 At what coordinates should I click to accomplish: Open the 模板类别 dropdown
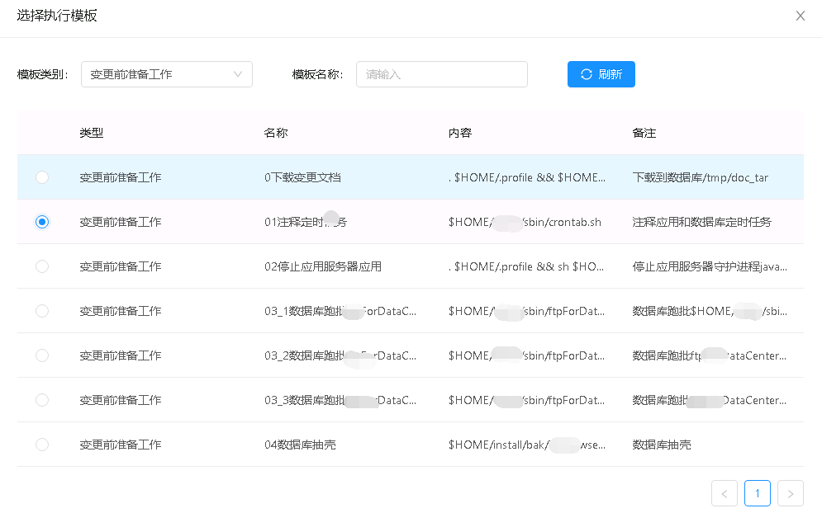(x=167, y=74)
